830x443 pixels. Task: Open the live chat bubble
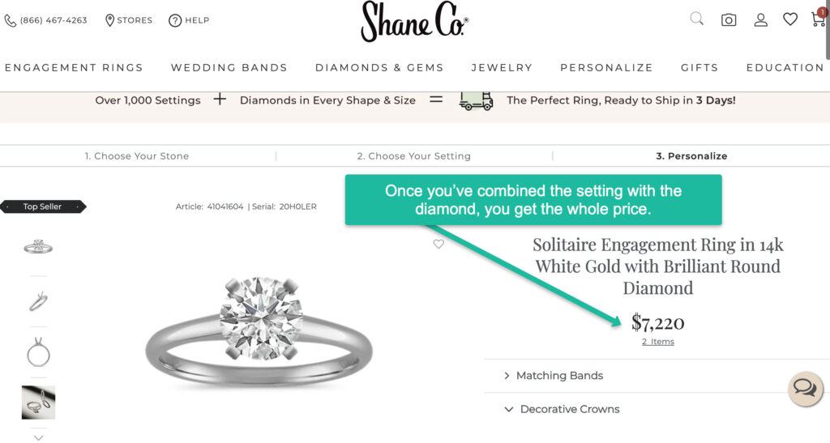[805, 390]
